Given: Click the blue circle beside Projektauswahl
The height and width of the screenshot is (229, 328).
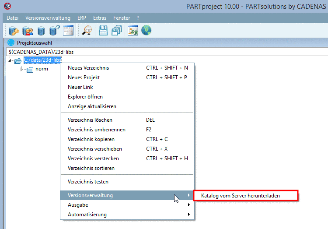Looking at the screenshot, I should coord(11,43).
